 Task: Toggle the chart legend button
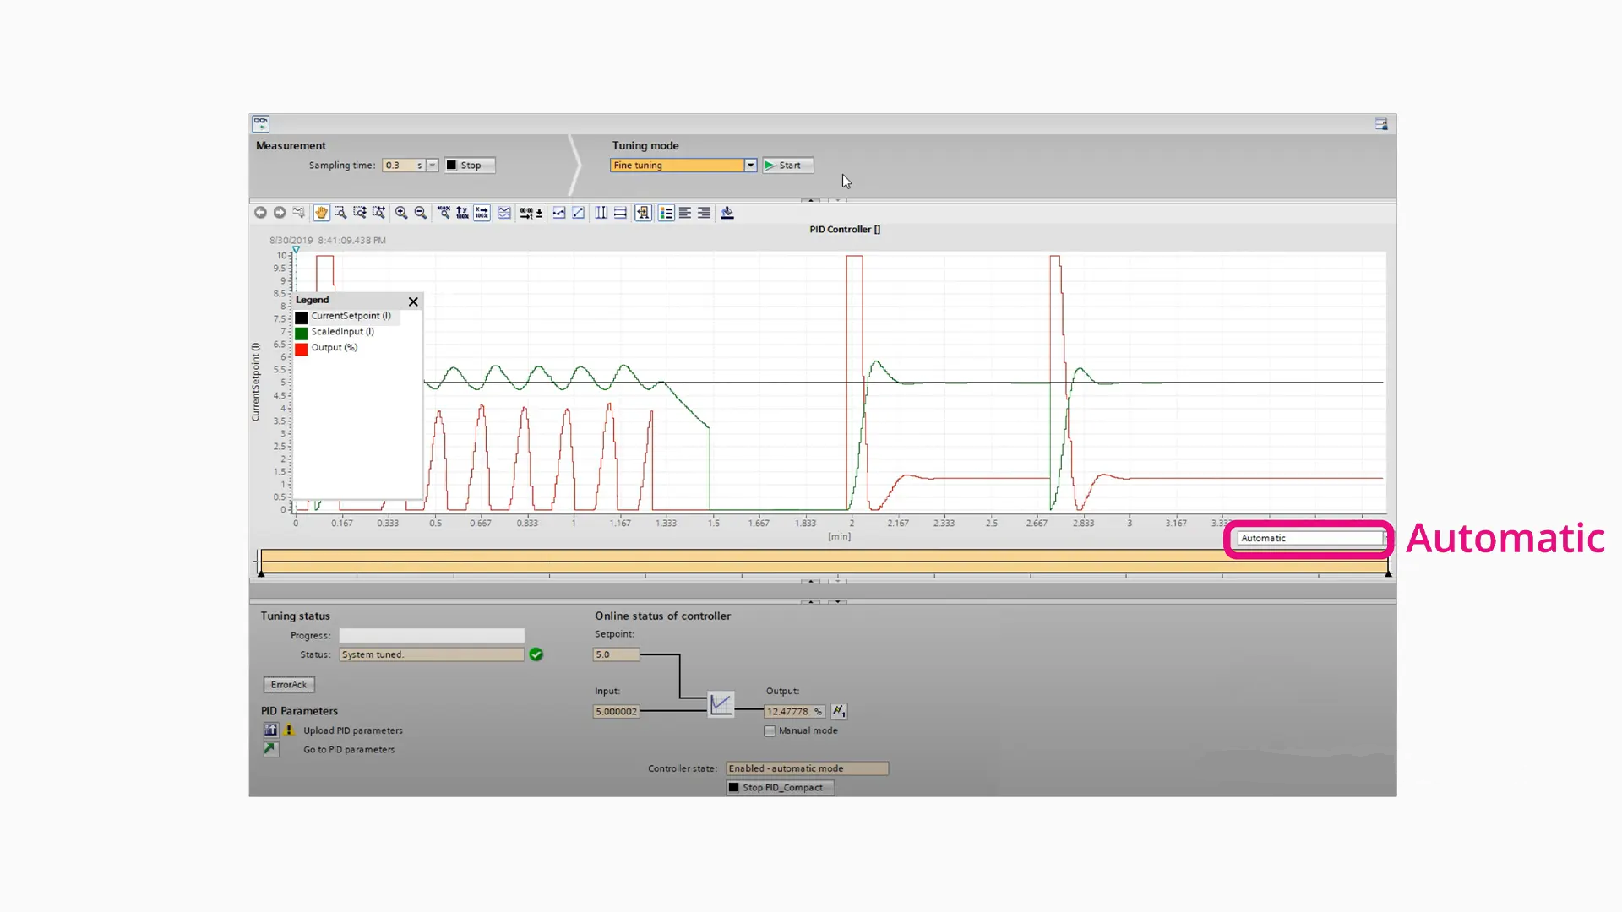pyautogui.click(x=667, y=213)
